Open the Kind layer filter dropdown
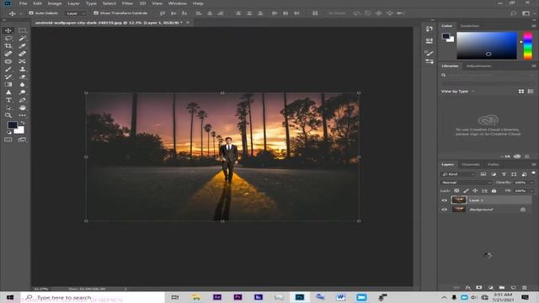Screen dimensions: 539x303 (x=458, y=174)
